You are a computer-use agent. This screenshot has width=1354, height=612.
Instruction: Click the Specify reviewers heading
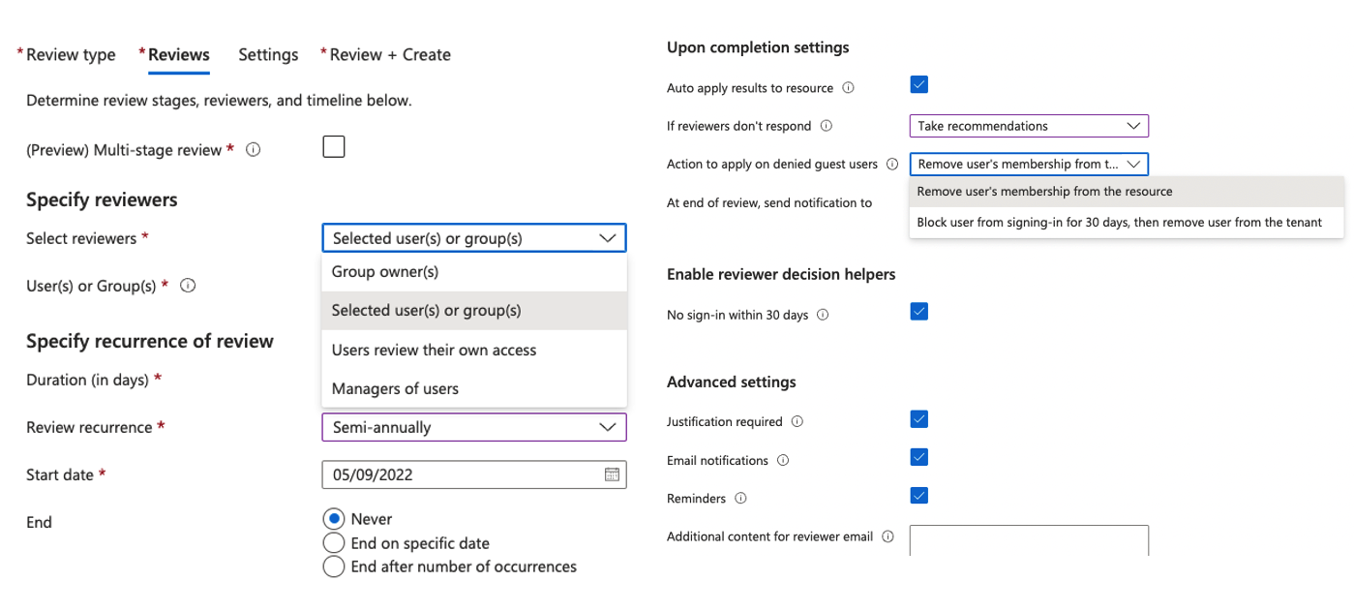(x=102, y=200)
